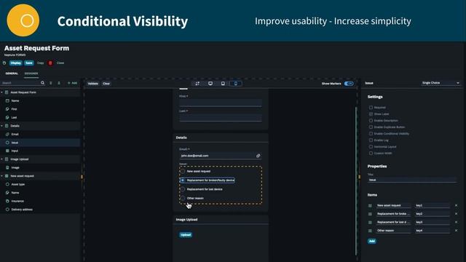Collapse the Image Upload tree node
Viewport: 466px width, 262px height.
tap(1, 159)
